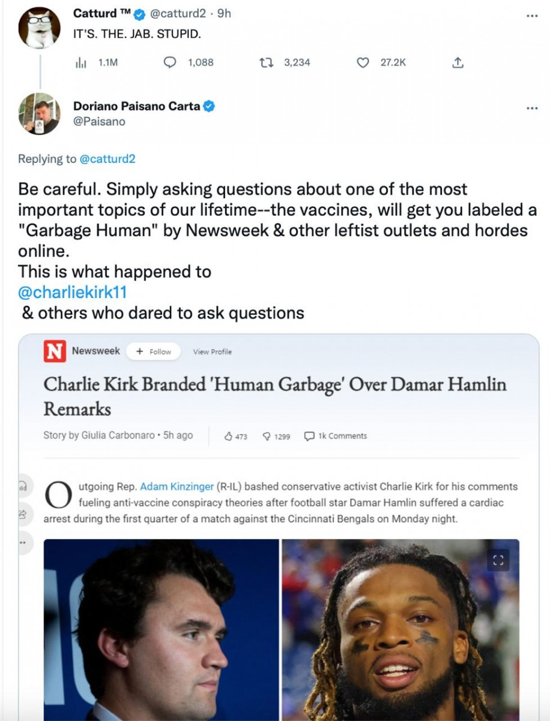Expand the article image with fullscreen icon

[x=497, y=561]
